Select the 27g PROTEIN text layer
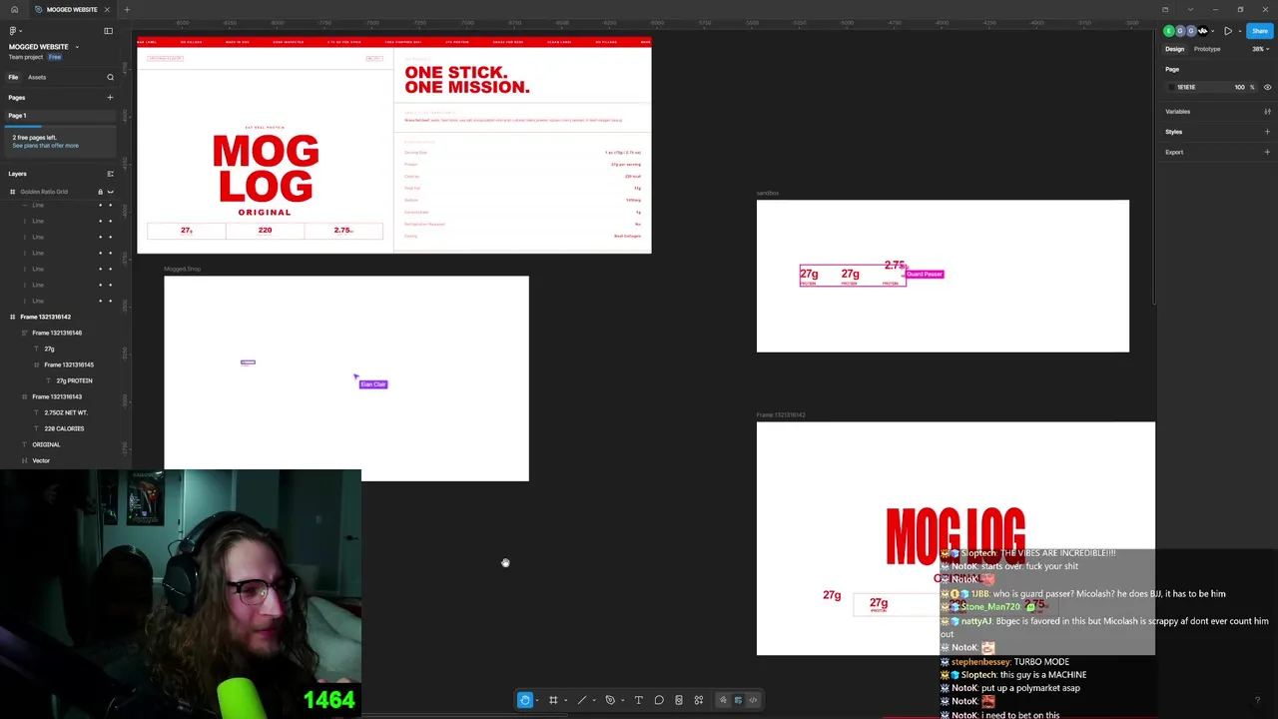The width and height of the screenshot is (1278, 719). (74, 380)
